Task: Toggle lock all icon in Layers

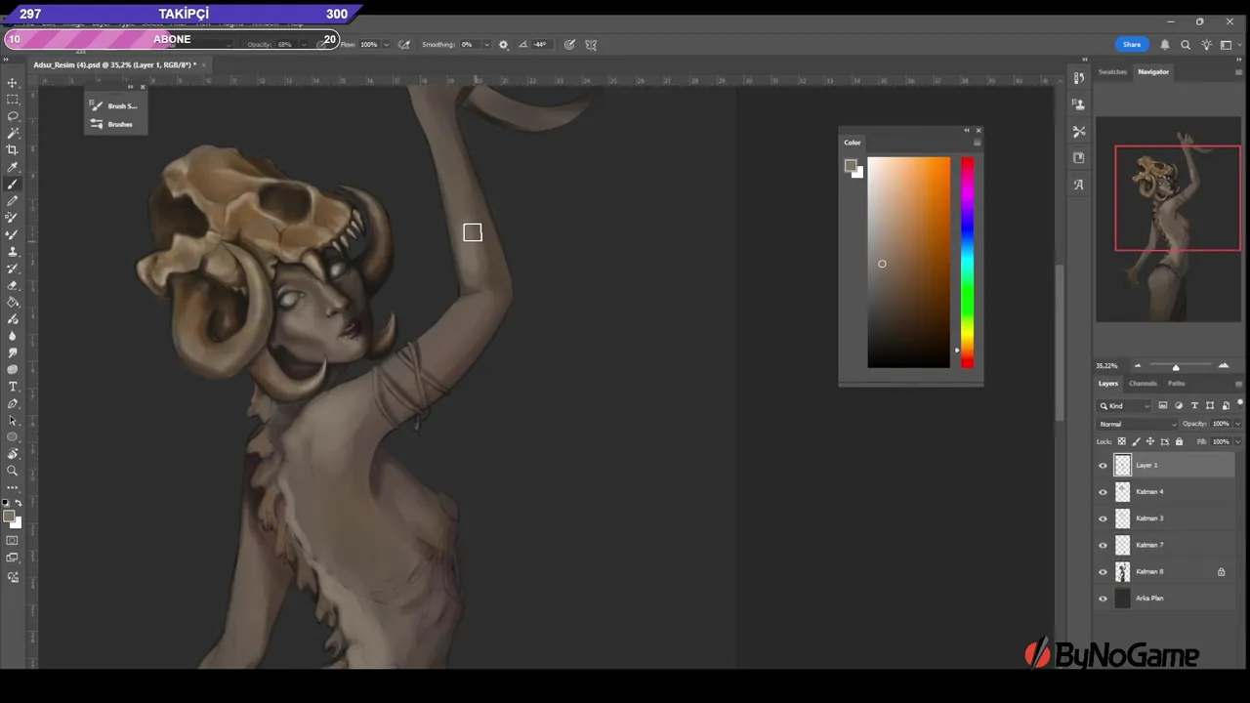Action: (x=1179, y=441)
